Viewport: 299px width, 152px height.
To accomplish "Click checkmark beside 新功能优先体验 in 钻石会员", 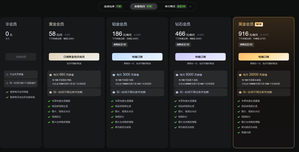I will pos(176,127).
